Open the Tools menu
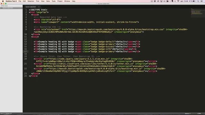Viewport: 205px width, 115px height. pos(53,1)
